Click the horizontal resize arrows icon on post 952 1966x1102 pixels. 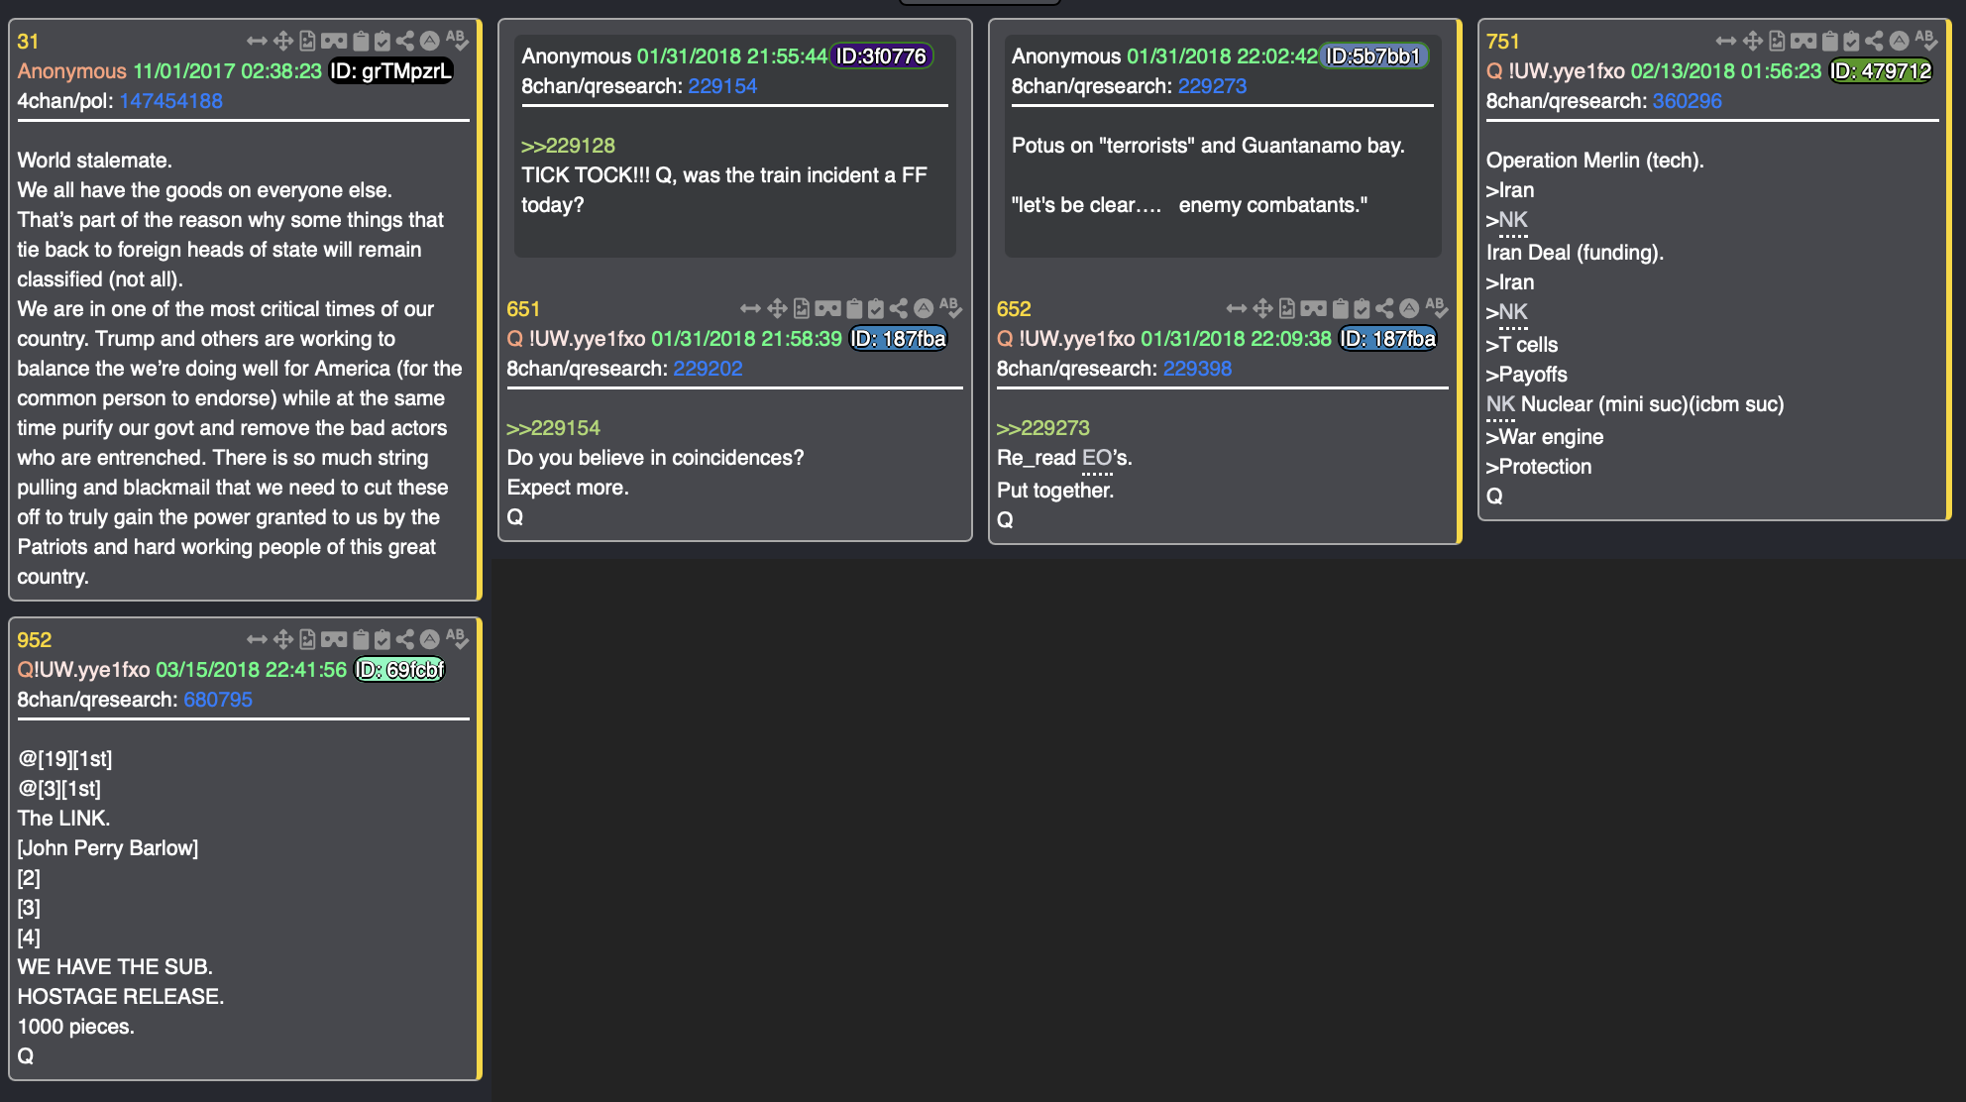257,639
